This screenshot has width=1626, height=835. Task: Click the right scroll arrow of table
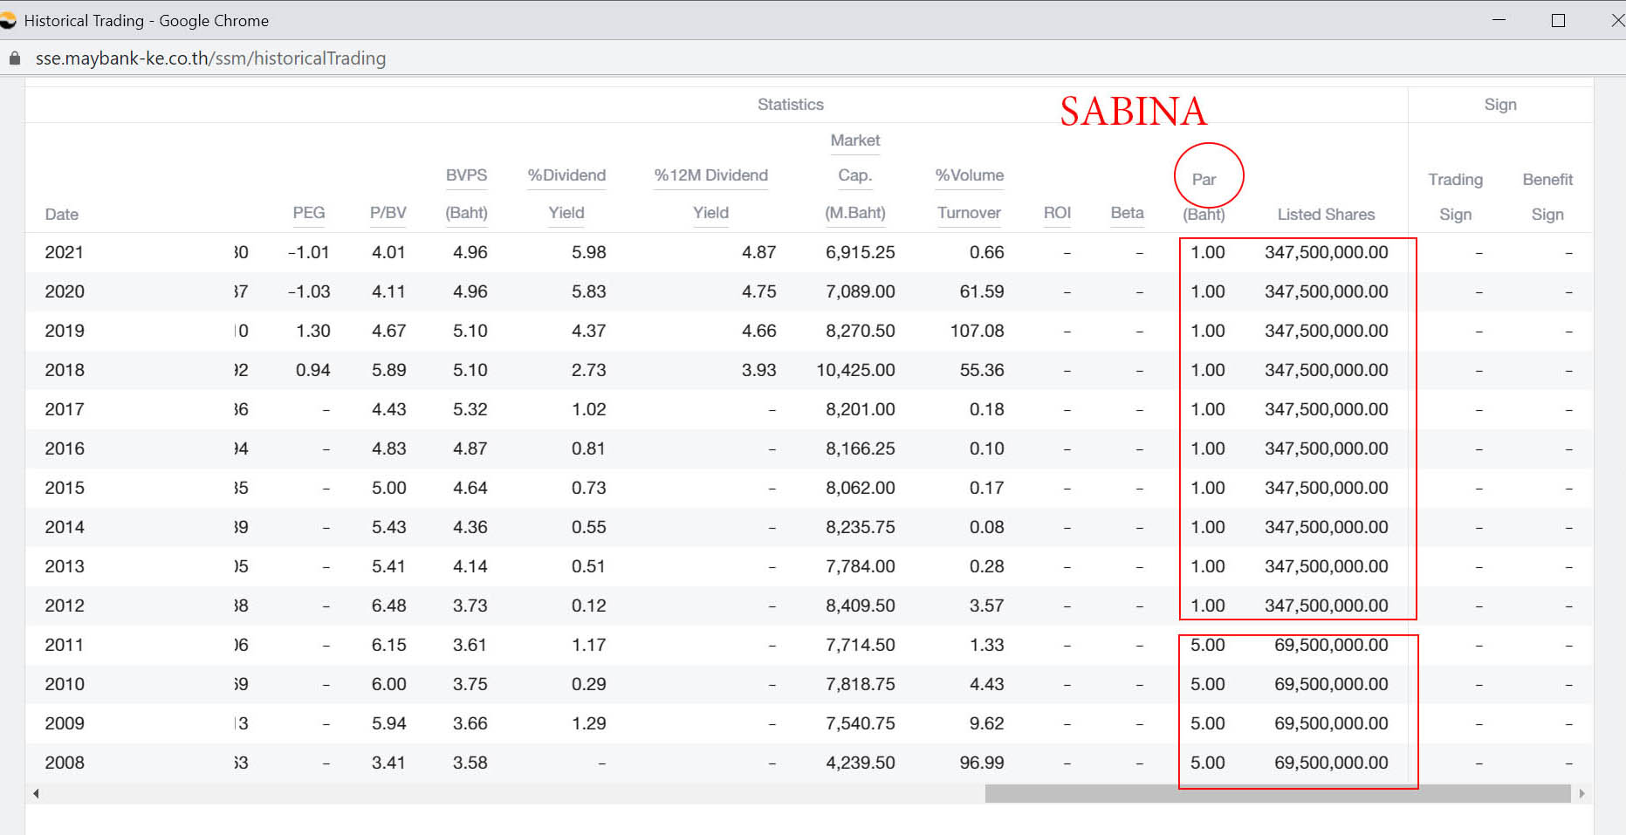1581,793
